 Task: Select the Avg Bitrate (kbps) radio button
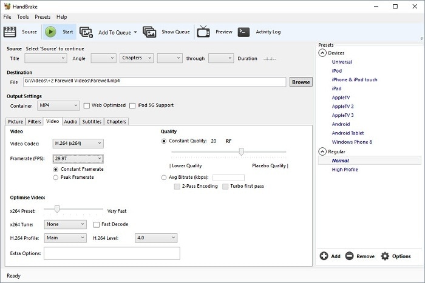(x=164, y=178)
